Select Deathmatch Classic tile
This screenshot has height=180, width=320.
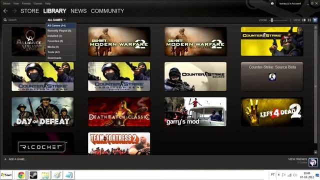(x=119, y=111)
